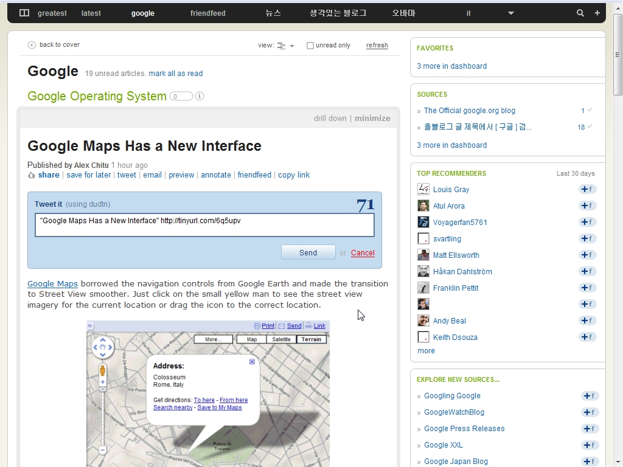Open the view layout dropdown
This screenshot has height=467, width=623.
[285, 46]
